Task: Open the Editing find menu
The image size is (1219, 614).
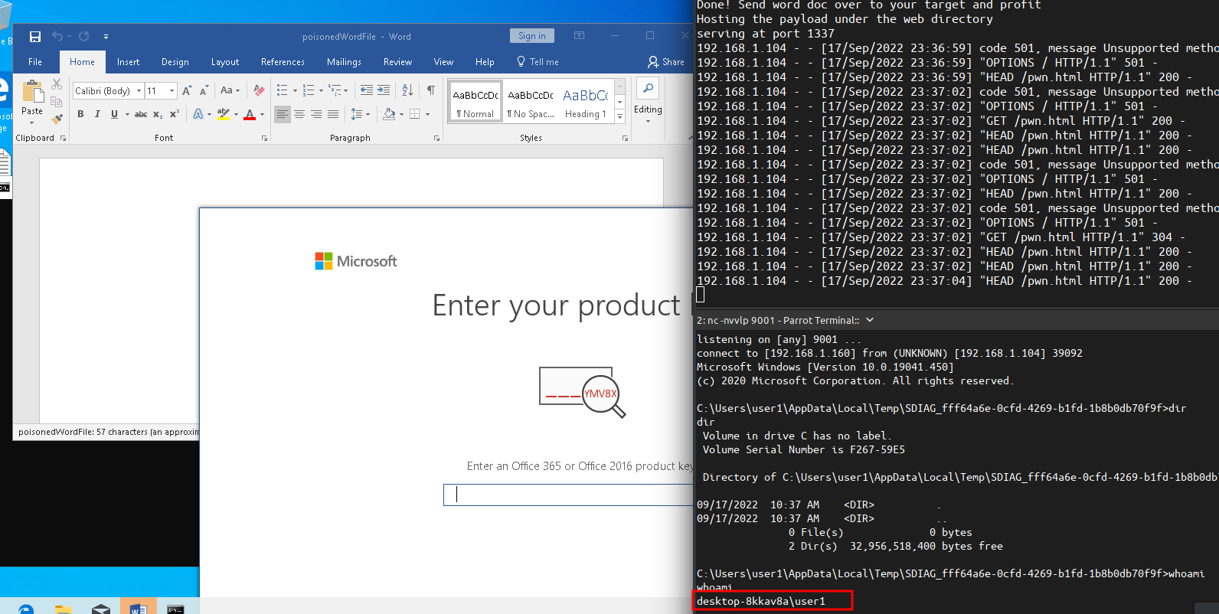Action: tap(648, 102)
